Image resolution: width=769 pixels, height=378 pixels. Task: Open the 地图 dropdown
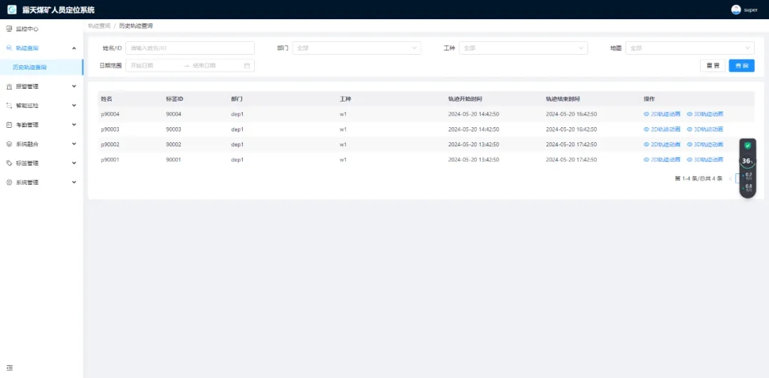coord(689,48)
